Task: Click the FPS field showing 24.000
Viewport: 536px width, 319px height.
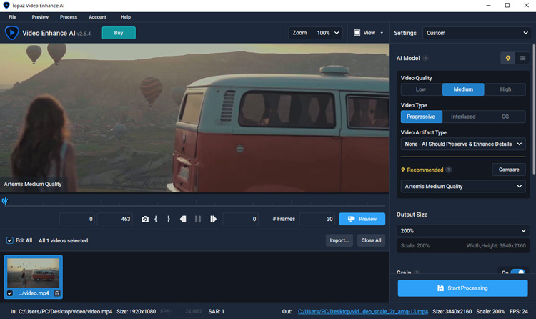Action: click(192, 311)
